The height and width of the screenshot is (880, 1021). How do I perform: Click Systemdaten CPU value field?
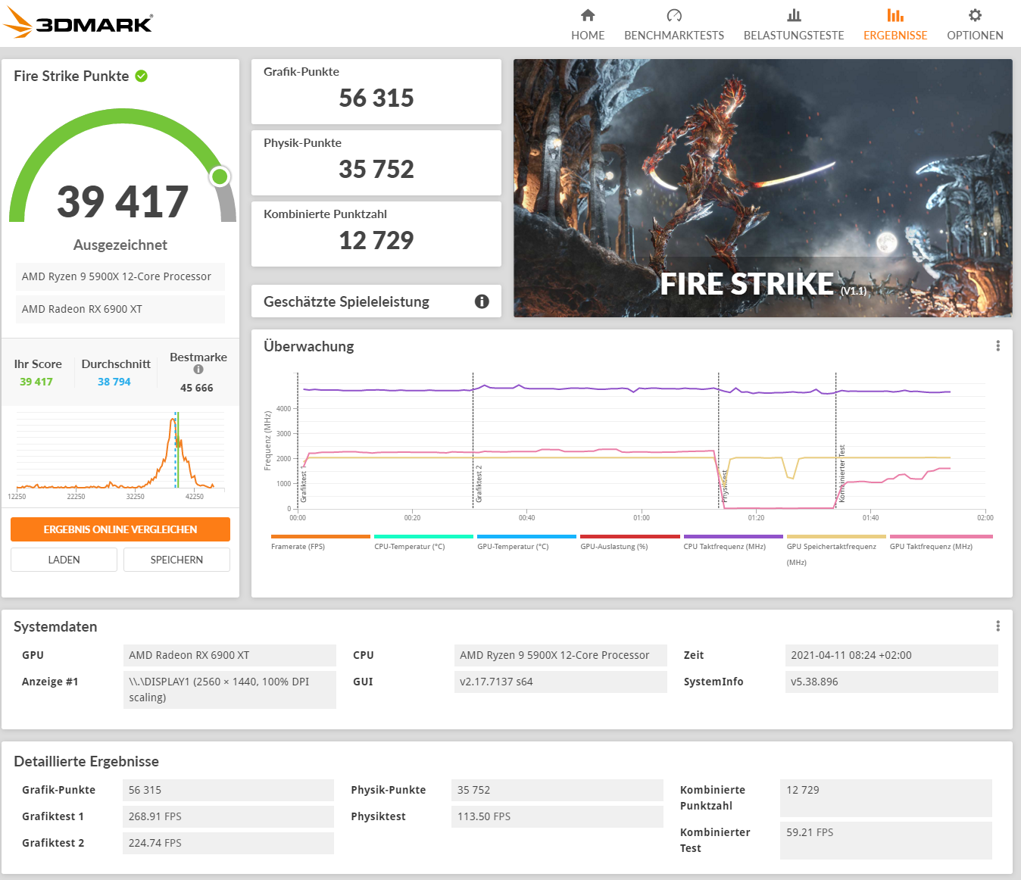click(560, 655)
